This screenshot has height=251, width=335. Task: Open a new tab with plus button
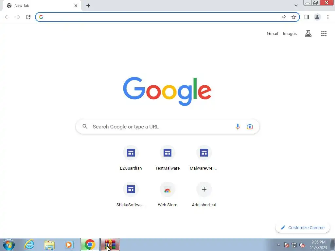(88, 6)
